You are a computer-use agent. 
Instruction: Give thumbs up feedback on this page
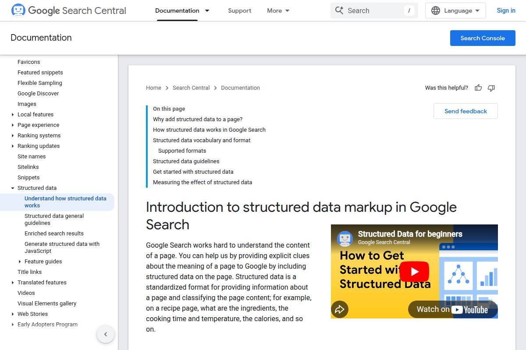478,88
